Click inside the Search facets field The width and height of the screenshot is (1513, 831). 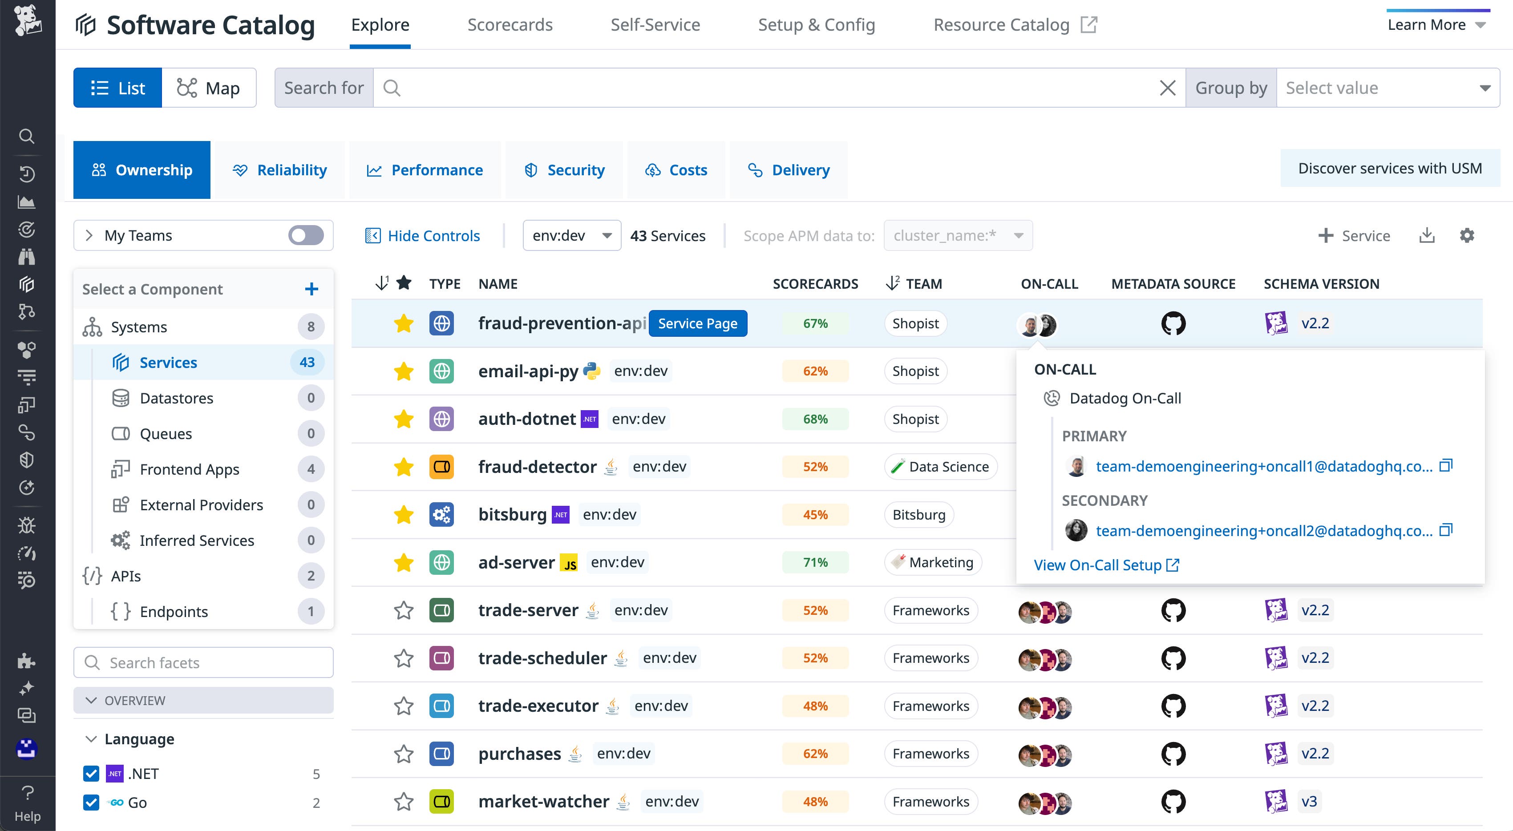tap(202, 662)
